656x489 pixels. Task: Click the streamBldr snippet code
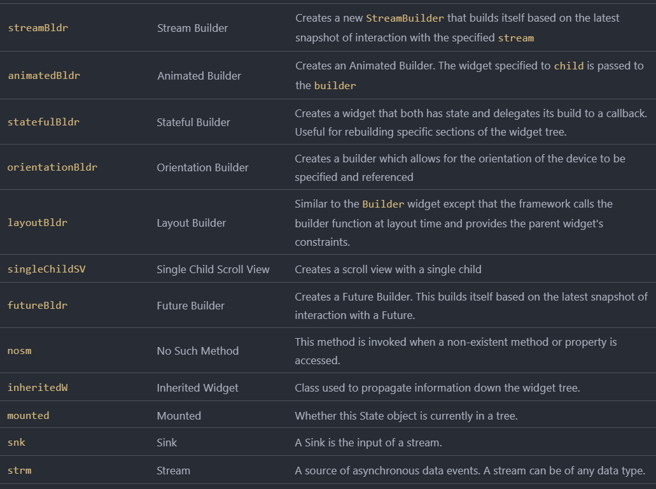click(38, 28)
